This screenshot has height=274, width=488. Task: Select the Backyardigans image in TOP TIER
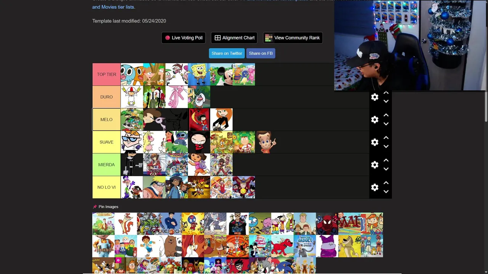coord(244,75)
